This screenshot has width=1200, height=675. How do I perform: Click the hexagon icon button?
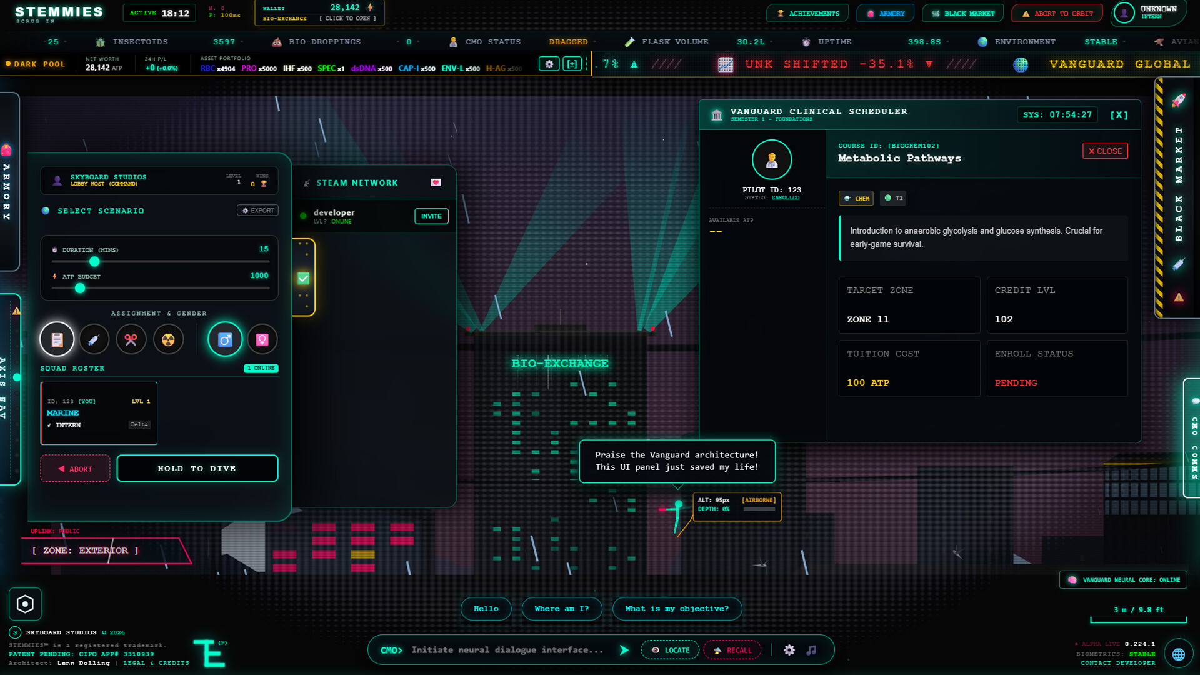[x=25, y=604]
